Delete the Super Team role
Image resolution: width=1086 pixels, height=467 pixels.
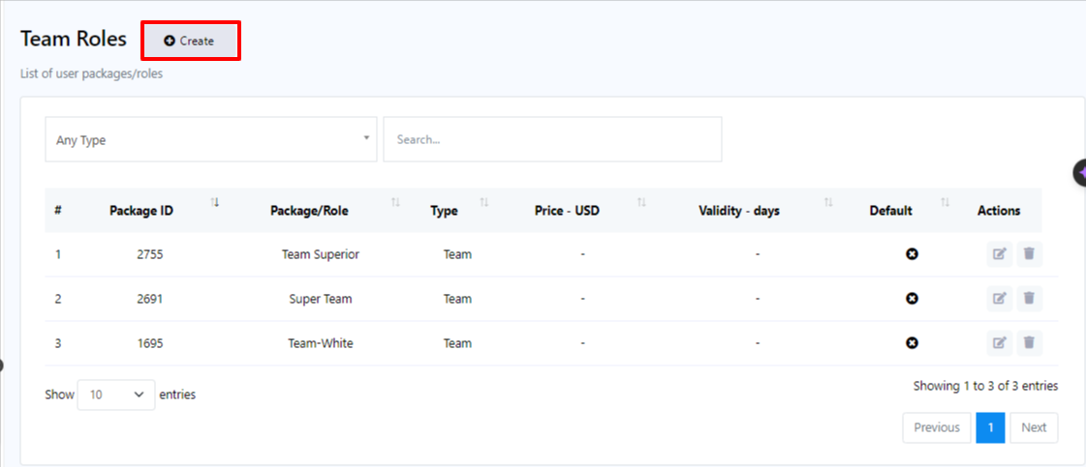pos(1029,299)
